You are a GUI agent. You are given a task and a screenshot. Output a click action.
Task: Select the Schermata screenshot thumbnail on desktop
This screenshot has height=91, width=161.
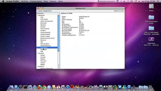[x=151, y=39]
